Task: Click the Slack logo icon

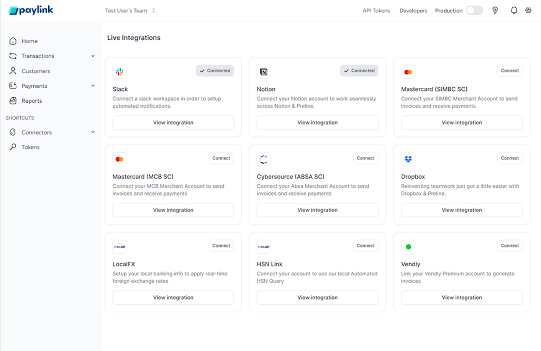Action: (x=120, y=72)
